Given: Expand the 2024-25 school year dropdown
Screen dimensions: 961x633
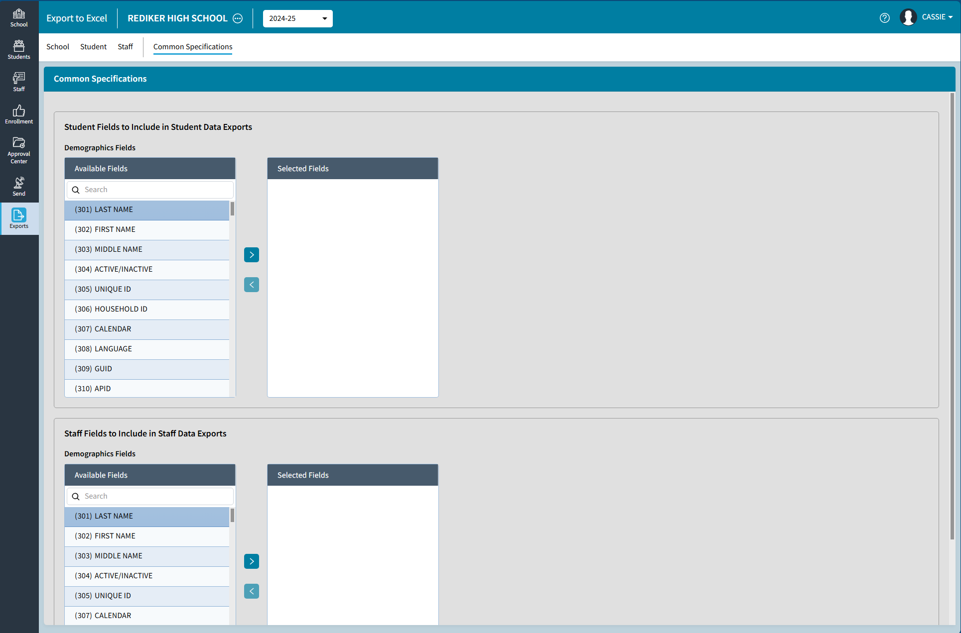Looking at the screenshot, I should point(297,18).
